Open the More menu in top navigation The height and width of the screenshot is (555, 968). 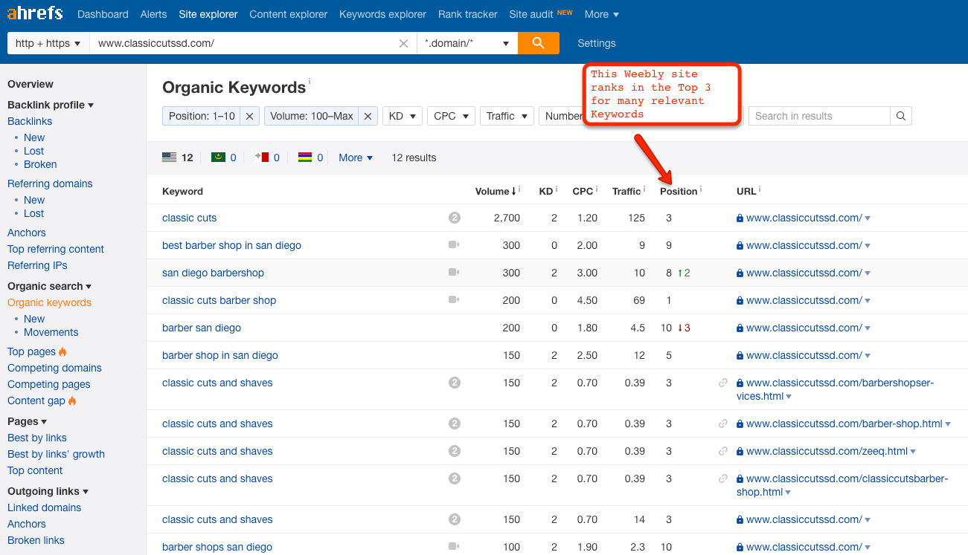(x=601, y=14)
